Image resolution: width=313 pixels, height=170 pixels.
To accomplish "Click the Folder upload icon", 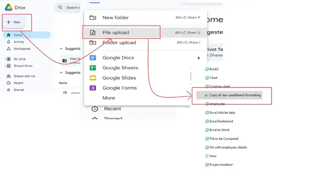I will click(93, 42).
